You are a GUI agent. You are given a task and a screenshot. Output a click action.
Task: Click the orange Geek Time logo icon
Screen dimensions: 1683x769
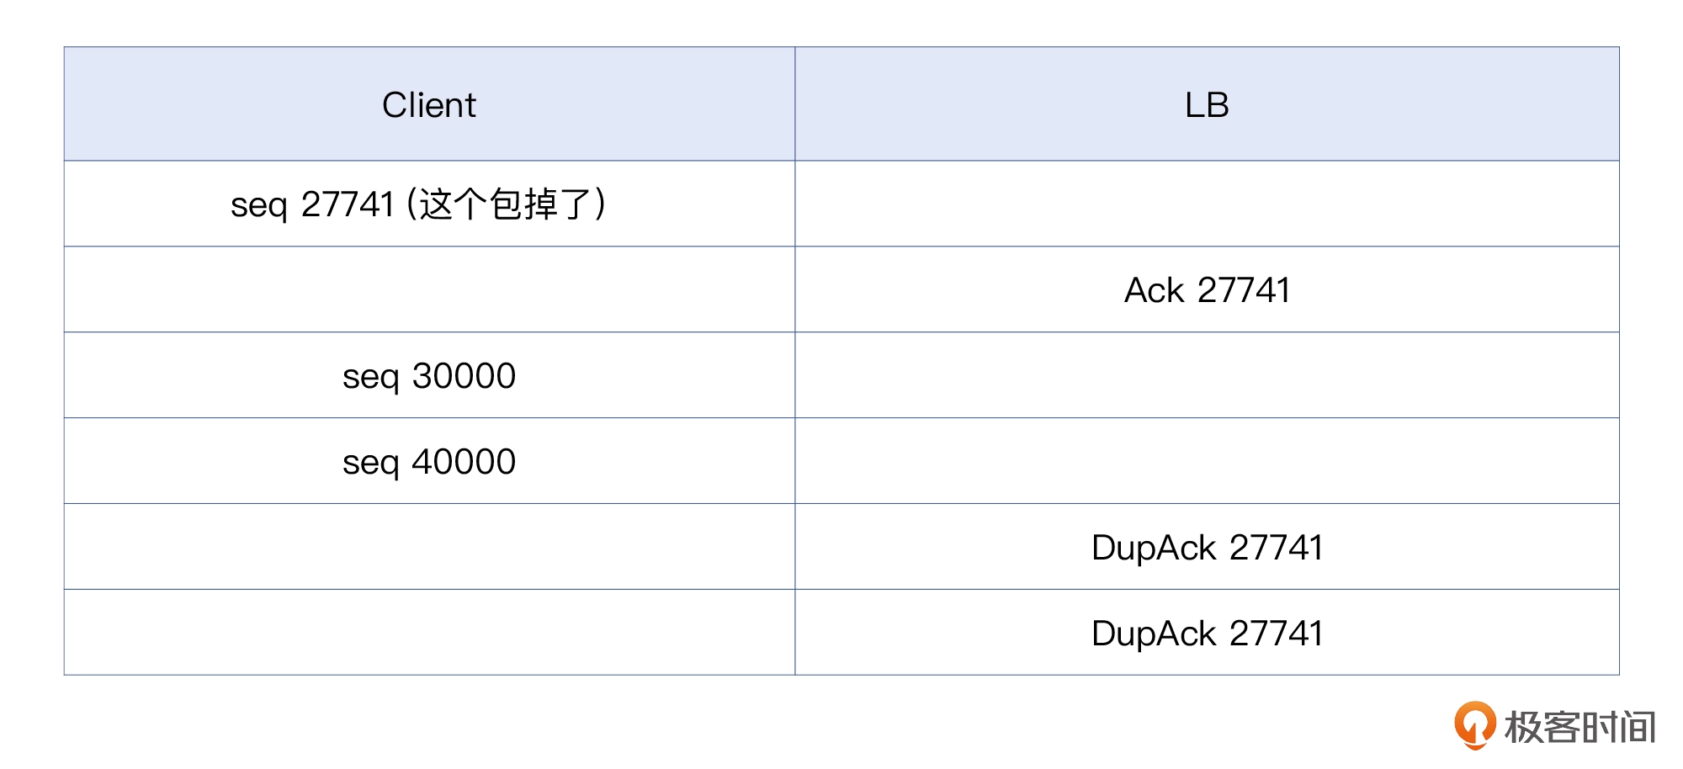tap(1474, 725)
